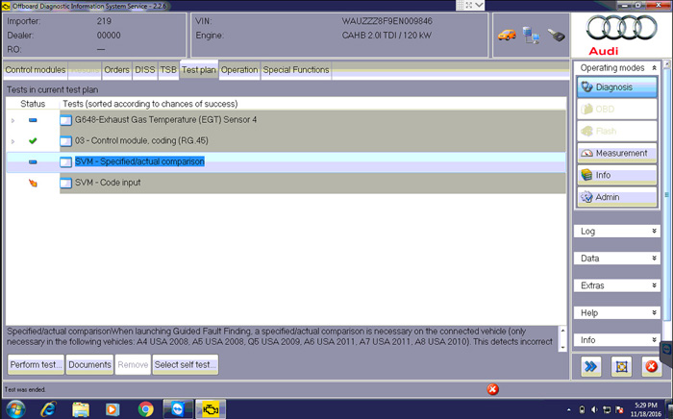Image resolution: width=673 pixels, height=419 pixels.
Task: Switch to Orders tab
Action: tap(116, 70)
